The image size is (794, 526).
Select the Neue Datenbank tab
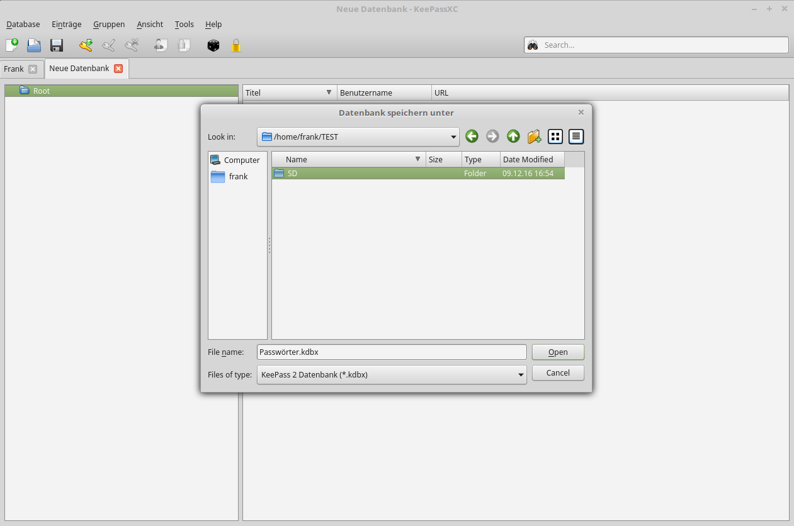coord(79,69)
